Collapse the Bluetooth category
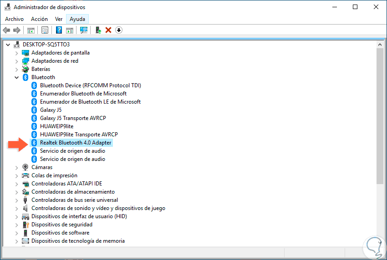The image size is (387, 260). [16, 77]
